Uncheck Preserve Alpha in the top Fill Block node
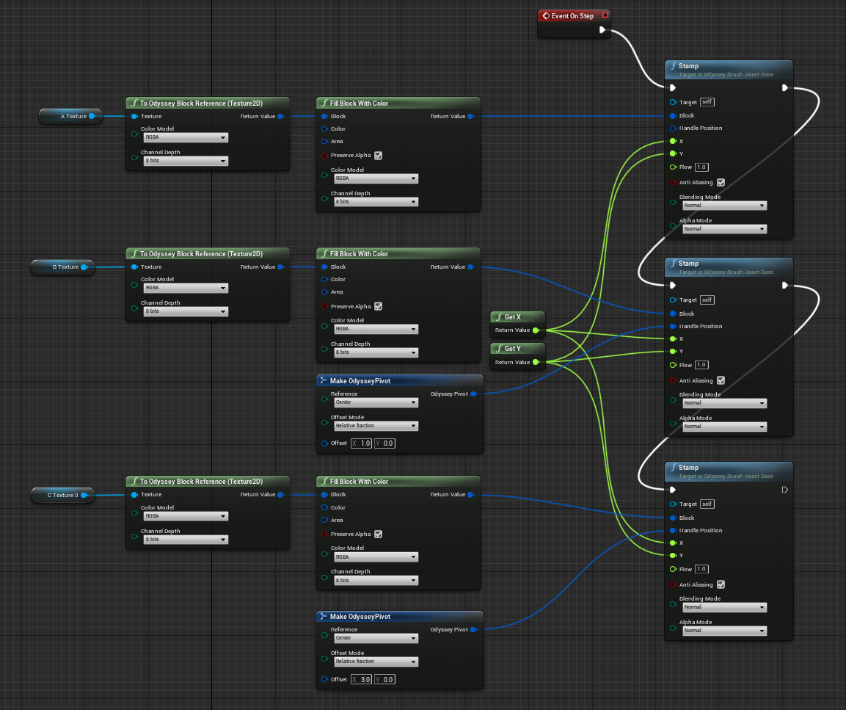This screenshot has width=846, height=710. (x=378, y=156)
